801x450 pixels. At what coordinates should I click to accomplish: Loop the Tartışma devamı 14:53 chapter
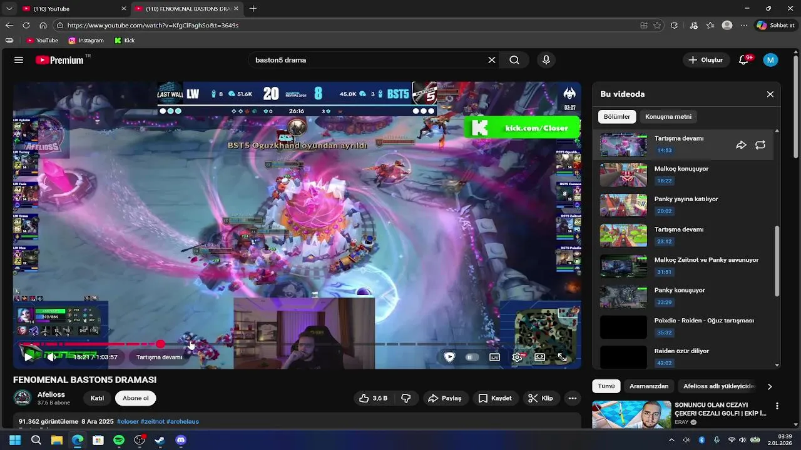click(760, 145)
